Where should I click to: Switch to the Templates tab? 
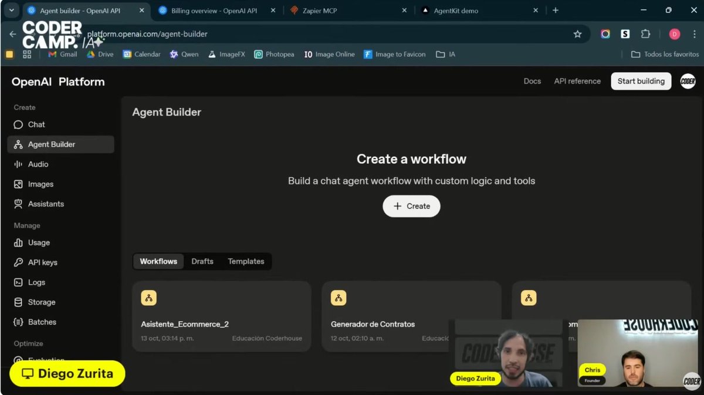[x=246, y=261]
